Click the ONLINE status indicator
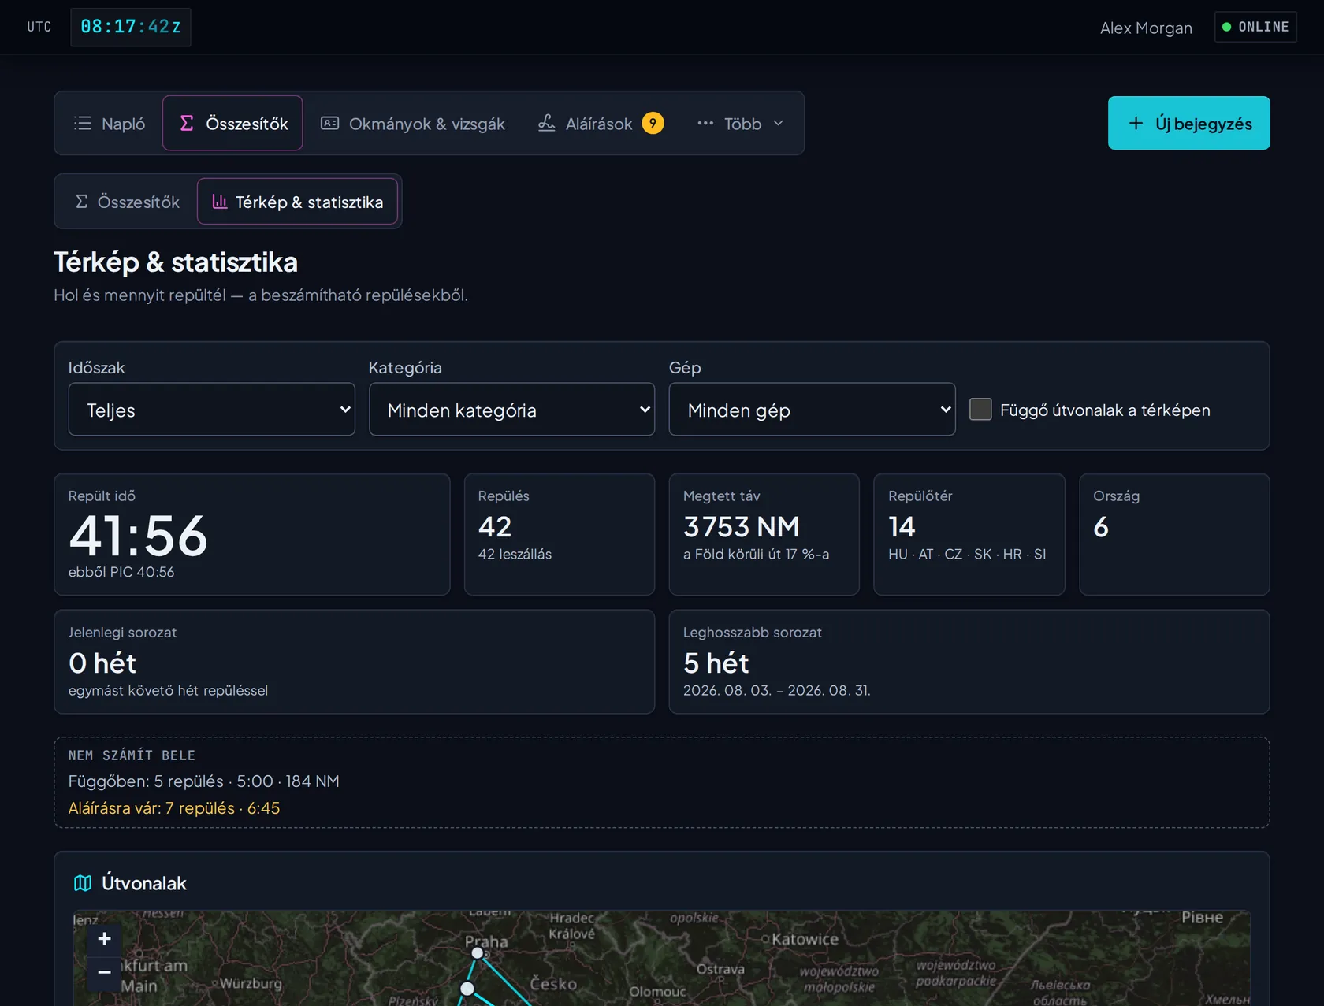 point(1255,27)
